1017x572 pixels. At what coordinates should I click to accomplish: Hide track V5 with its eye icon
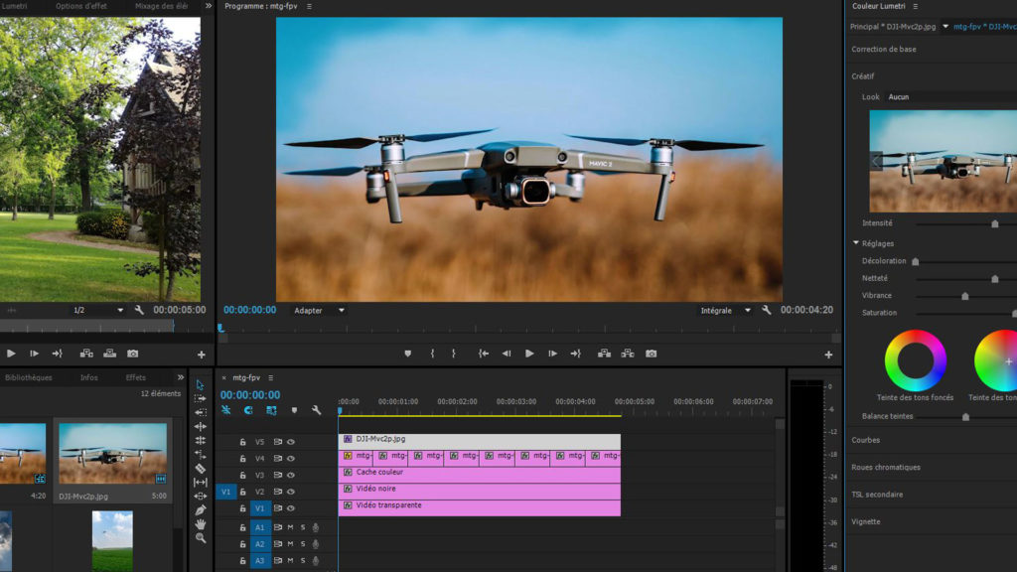coord(291,440)
